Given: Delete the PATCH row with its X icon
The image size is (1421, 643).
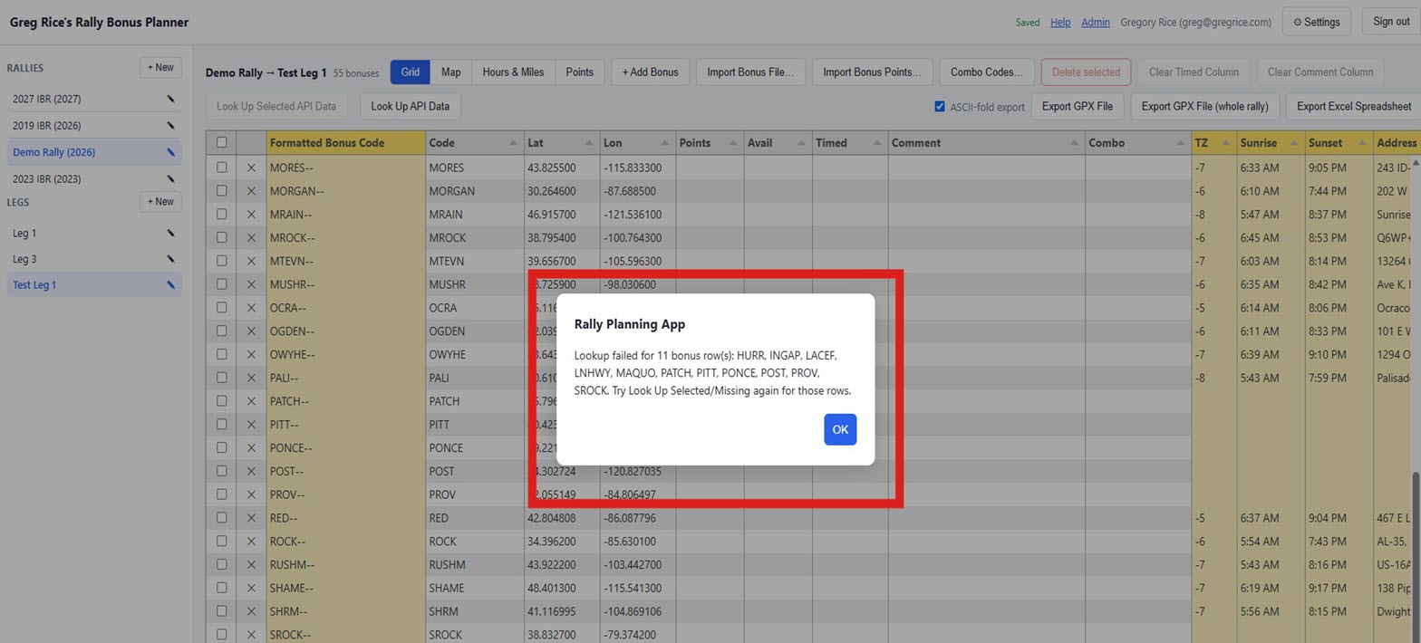Looking at the screenshot, I should coord(251,401).
